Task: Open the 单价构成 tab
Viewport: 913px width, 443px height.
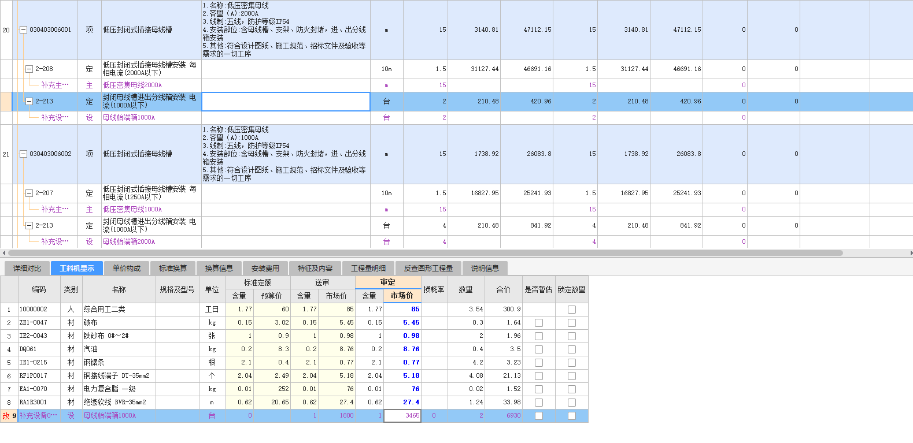Action: click(x=127, y=268)
